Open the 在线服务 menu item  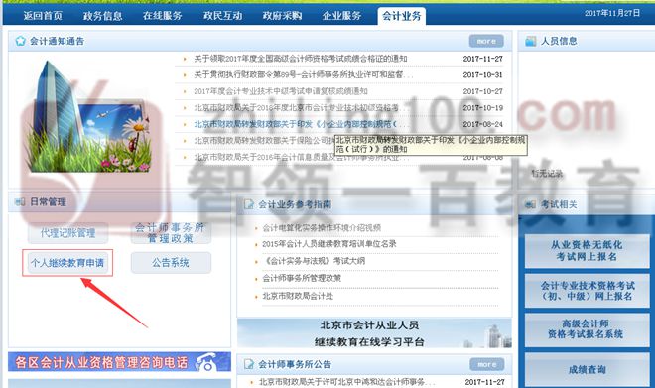pyautogui.click(x=163, y=16)
